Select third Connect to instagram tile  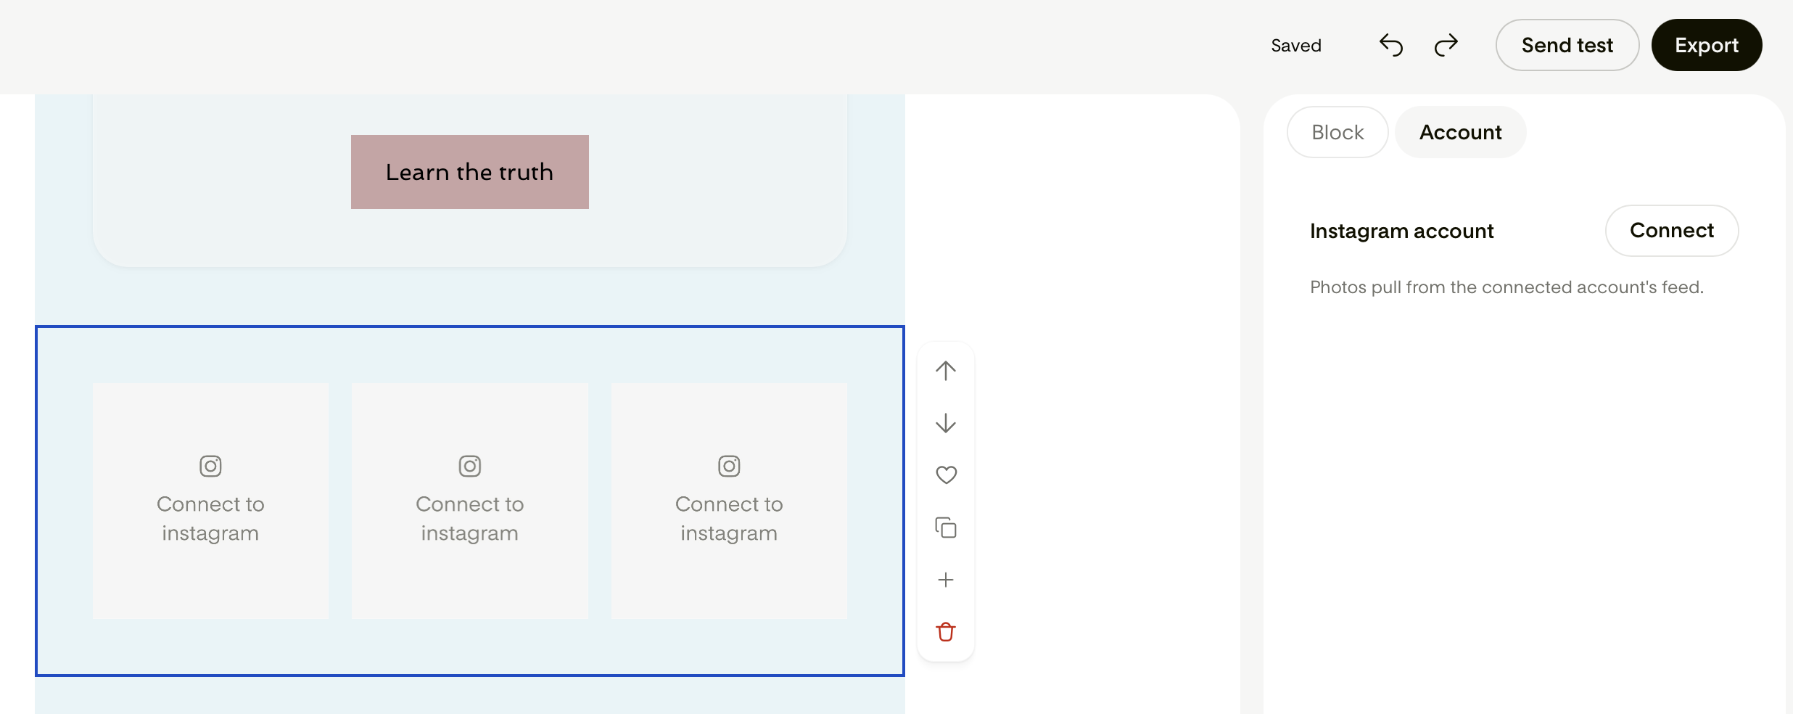pyautogui.click(x=729, y=501)
